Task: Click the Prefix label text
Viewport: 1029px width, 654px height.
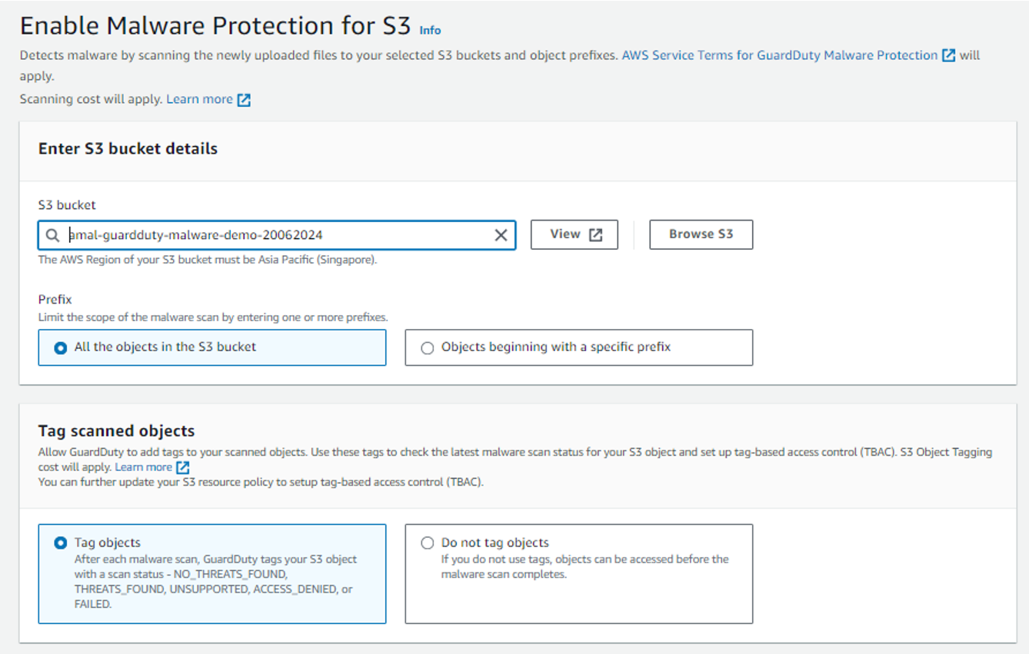Action: point(55,300)
